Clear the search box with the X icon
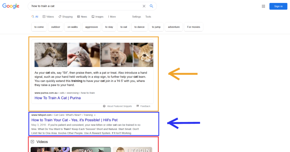Image resolution: width=290 pixels, height=152 pixels. [x=144, y=6]
